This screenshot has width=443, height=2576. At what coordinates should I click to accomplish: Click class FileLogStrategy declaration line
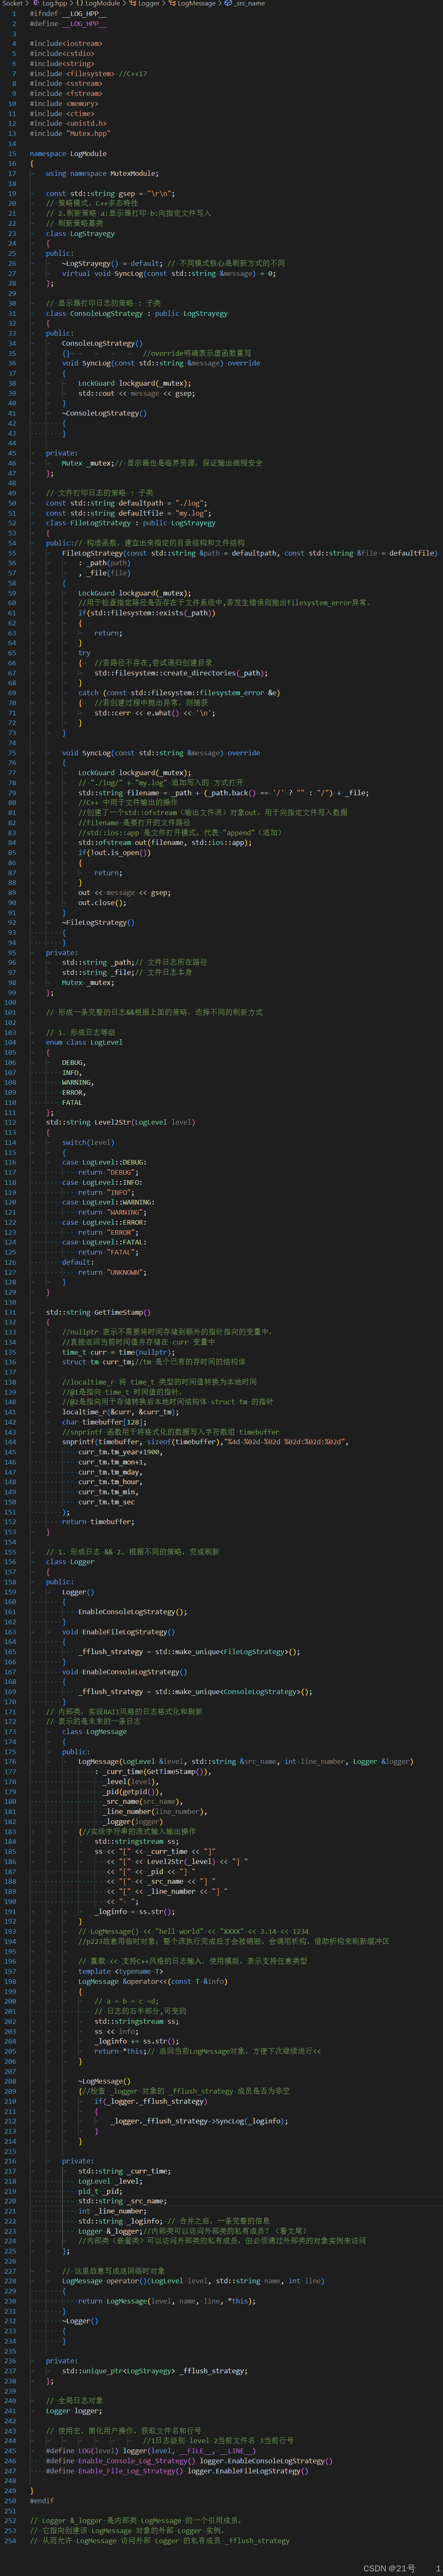point(131,523)
